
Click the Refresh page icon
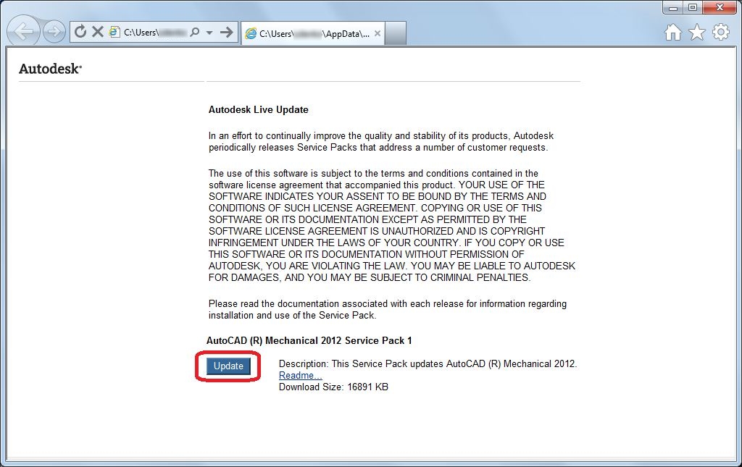[80, 32]
